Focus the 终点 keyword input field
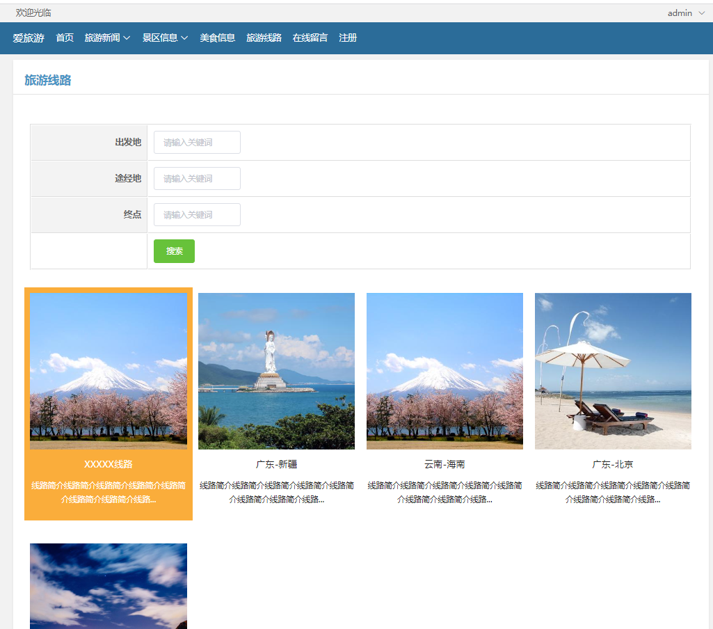 click(197, 215)
